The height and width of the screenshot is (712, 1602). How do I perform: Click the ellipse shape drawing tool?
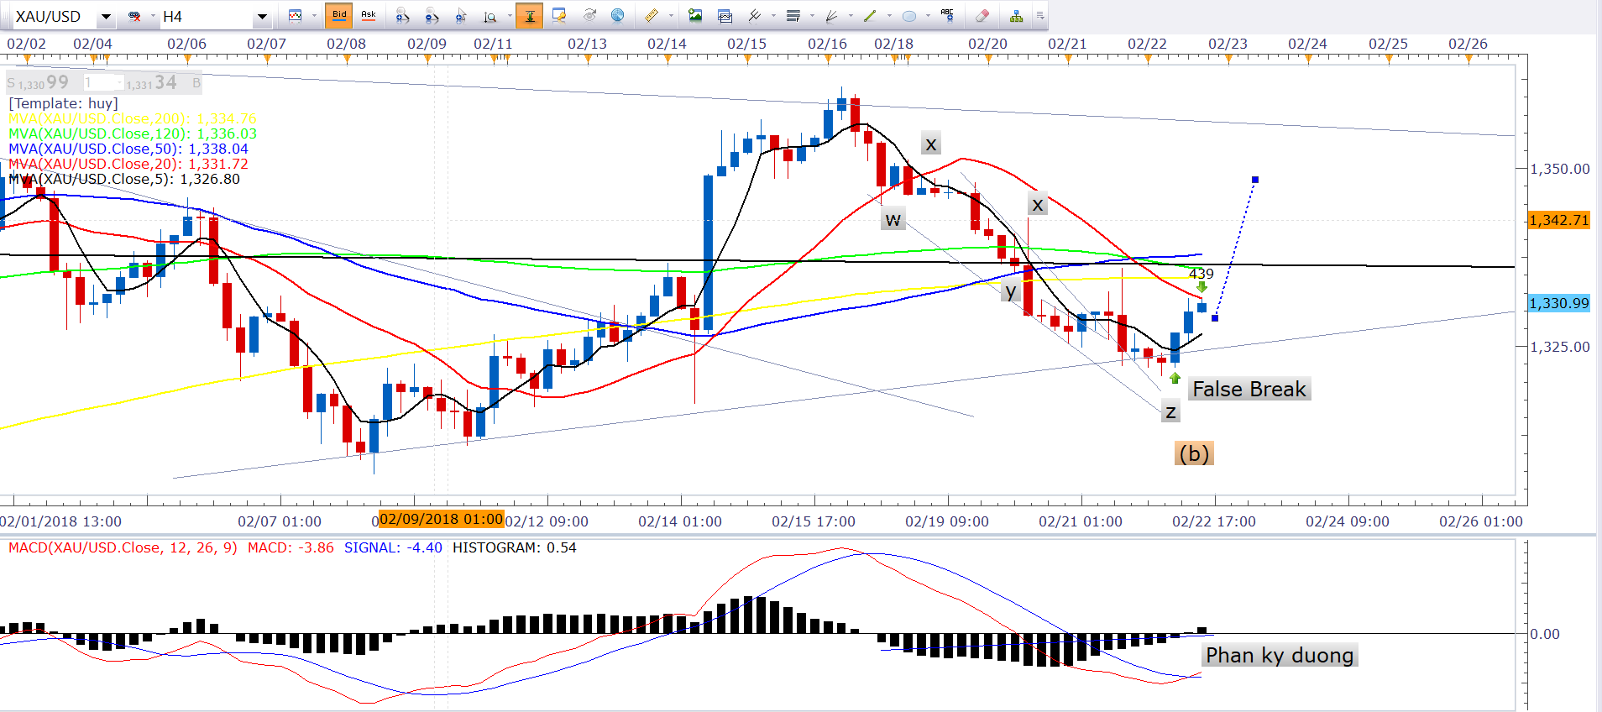coord(908,16)
